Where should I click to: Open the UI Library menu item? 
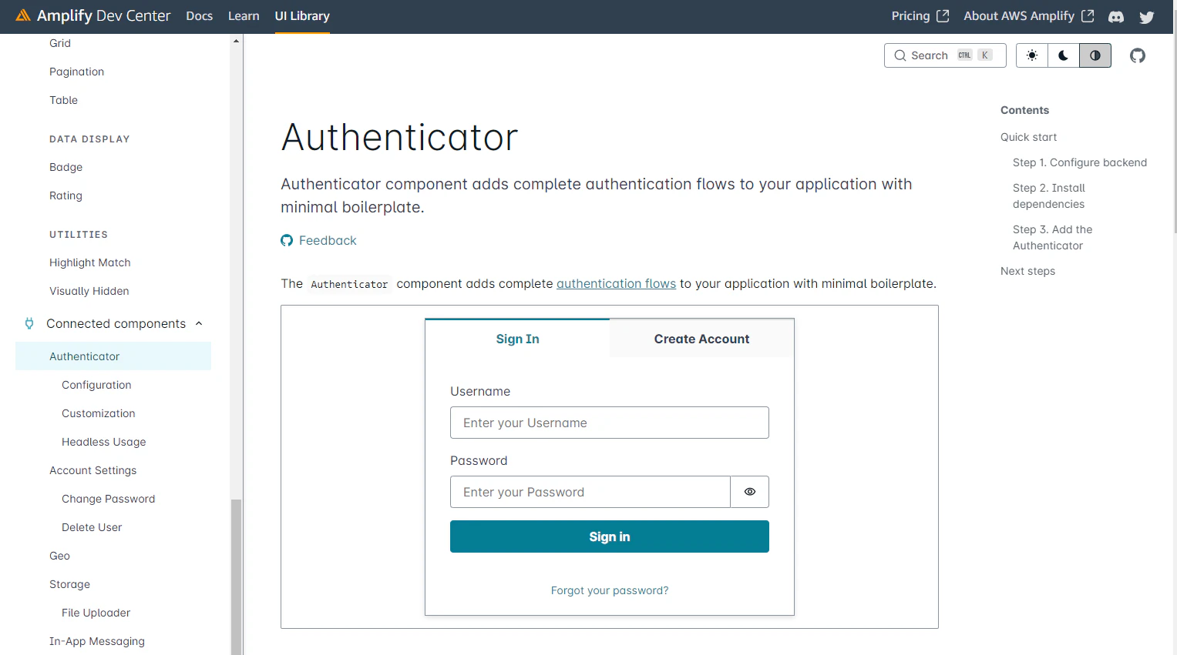pyautogui.click(x=302, y=16)
